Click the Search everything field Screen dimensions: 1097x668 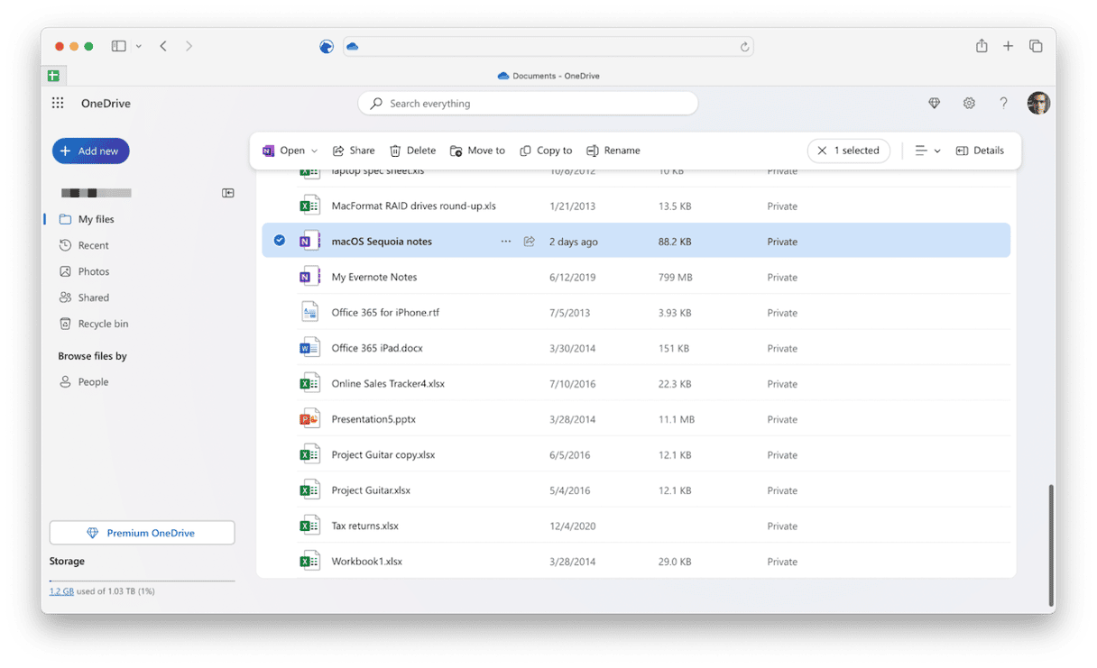tap(528, 104)
